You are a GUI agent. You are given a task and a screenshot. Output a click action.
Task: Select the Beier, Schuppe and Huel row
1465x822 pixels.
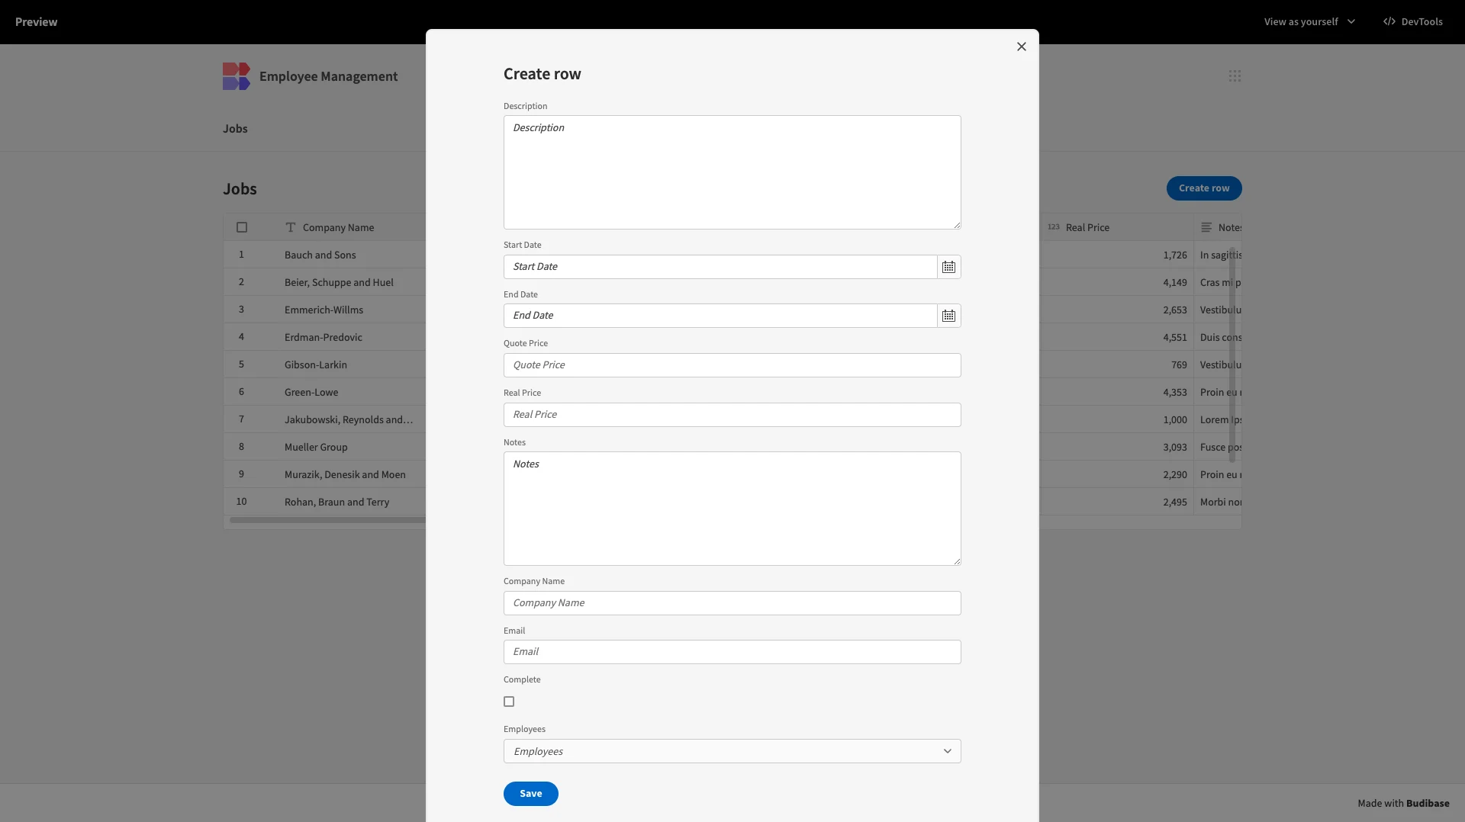339,282
